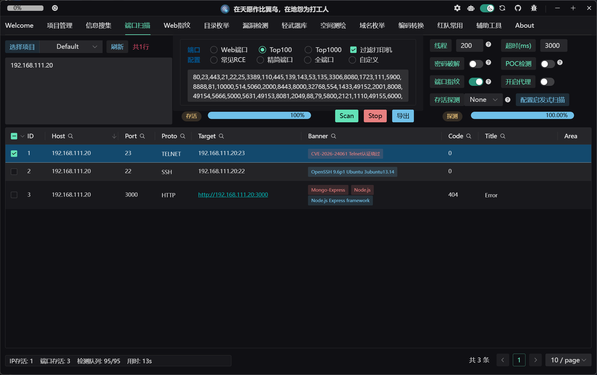597x375 pixels.
Task: Click help icon next to thread count
Action: pos(488,45)
